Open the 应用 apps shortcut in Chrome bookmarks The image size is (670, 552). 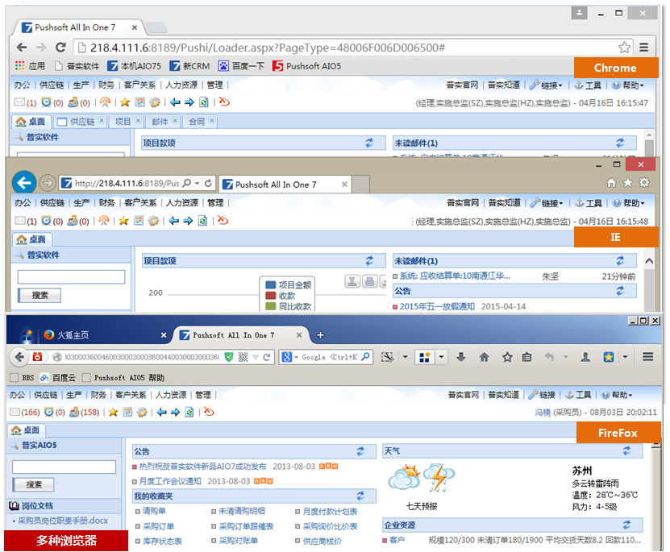[30, 66]
